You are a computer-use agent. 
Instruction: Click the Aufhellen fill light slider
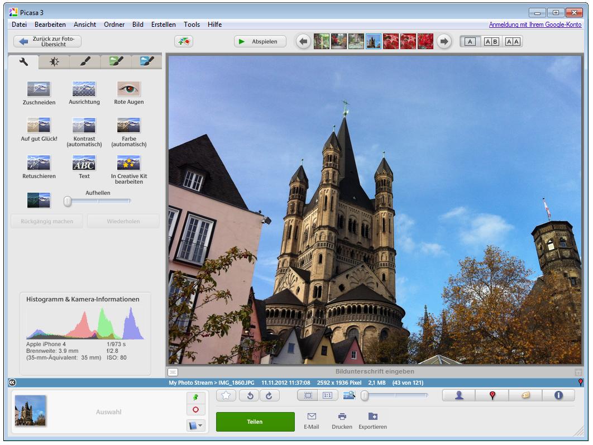[98, 200]
